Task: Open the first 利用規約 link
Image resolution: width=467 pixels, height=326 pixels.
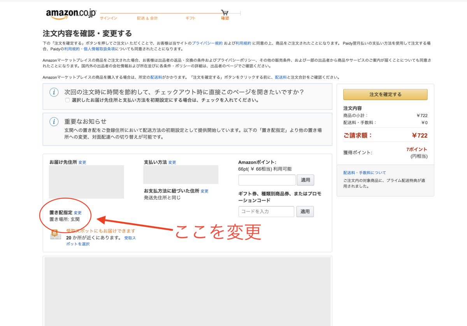Action: [243, 43]
